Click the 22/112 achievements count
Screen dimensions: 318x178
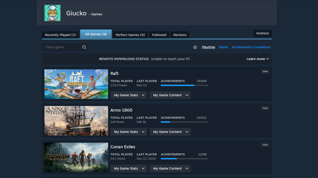pos(201,118)
